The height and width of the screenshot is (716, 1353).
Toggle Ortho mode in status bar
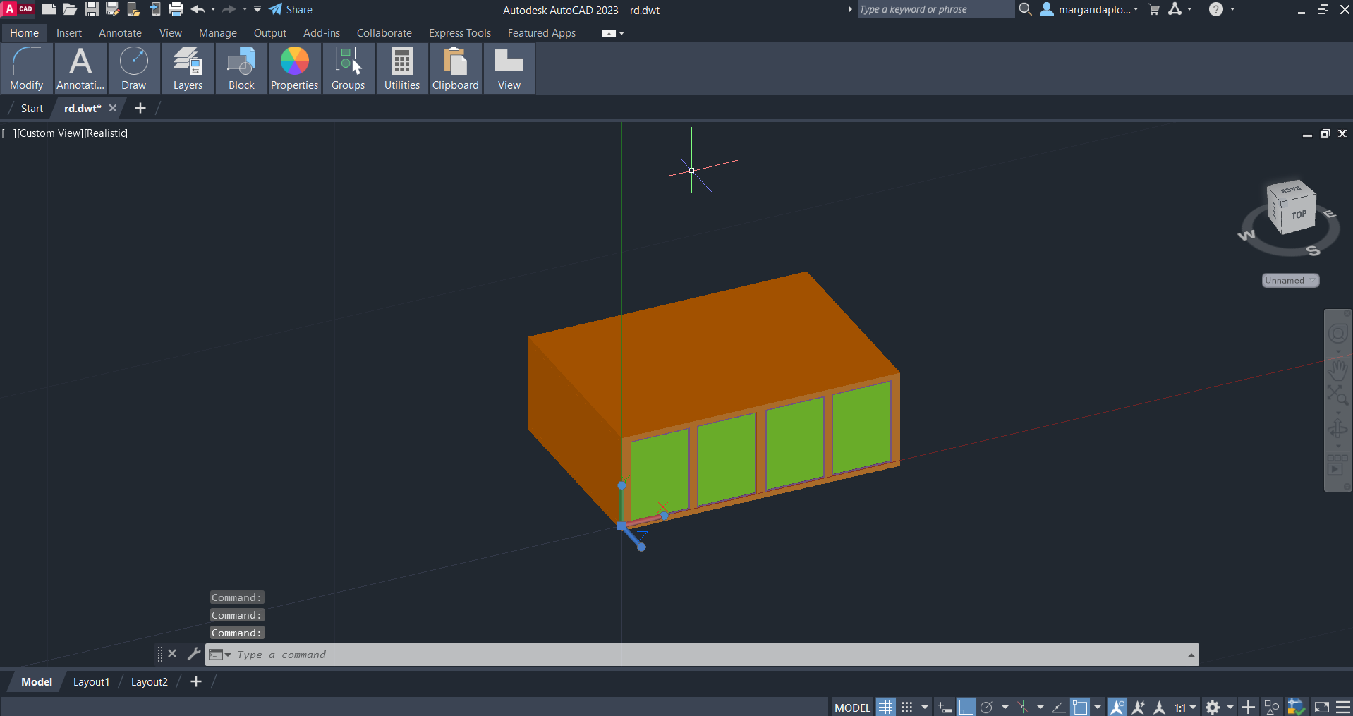tap(966, 708)
